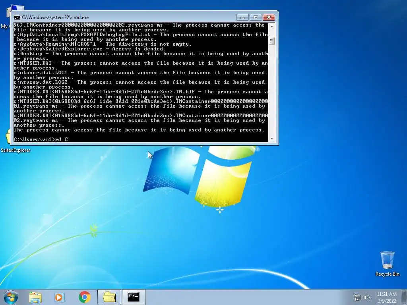The height and width of the screenshot is (305, 407).
Task: Open Windows Explorer library icon in taskbar
Action: pyautogui.click(x=35, y=297)
